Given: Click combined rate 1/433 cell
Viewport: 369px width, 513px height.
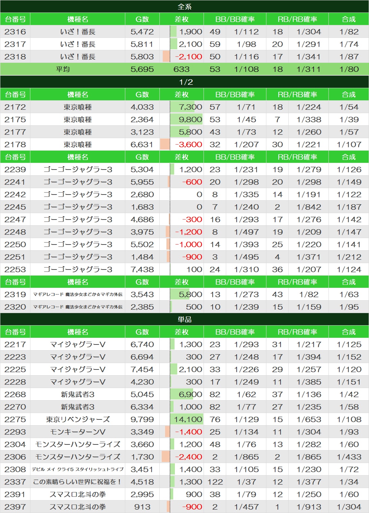Looking at the screenshot, I should coord(349,457).
